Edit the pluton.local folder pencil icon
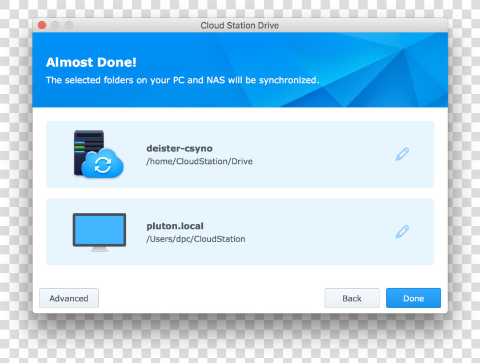The height and width of the screenshot is (363, 480). tap(402, 232)
